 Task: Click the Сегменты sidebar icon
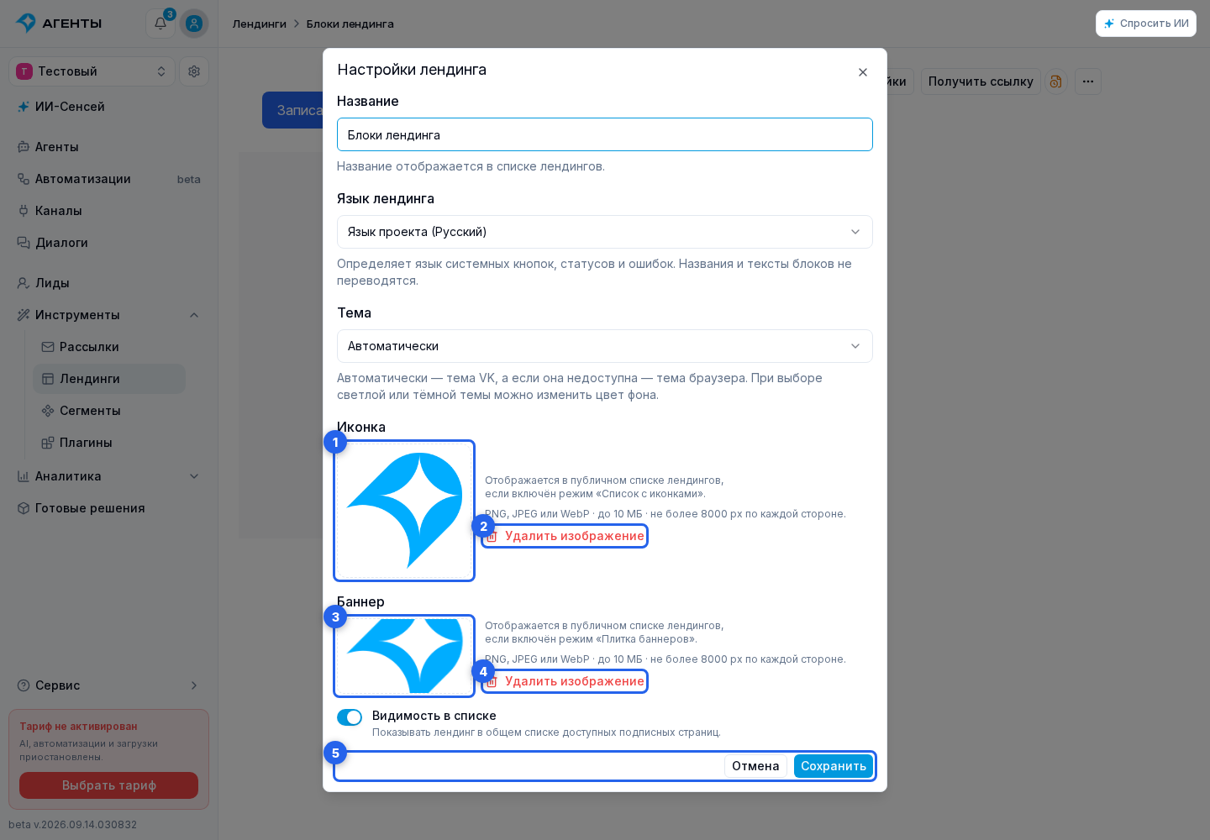[x=48, y=411]
